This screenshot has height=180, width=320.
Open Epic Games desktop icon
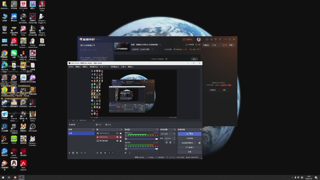point(14,128)
